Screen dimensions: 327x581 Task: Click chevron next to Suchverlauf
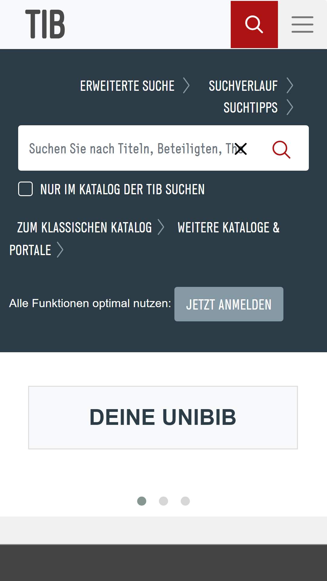(290, 86)
